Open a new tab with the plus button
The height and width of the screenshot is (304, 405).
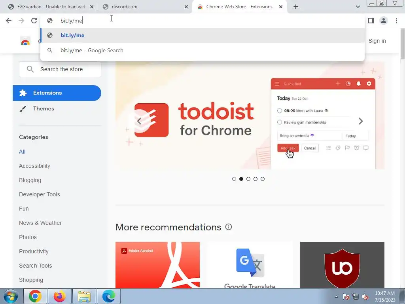coord(296,7)
